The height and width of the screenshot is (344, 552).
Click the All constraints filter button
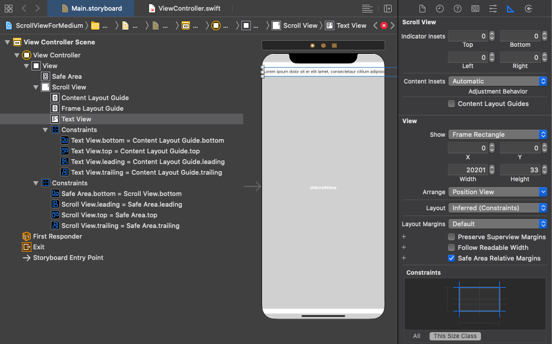pyautogui.click(x=417, y=336)
